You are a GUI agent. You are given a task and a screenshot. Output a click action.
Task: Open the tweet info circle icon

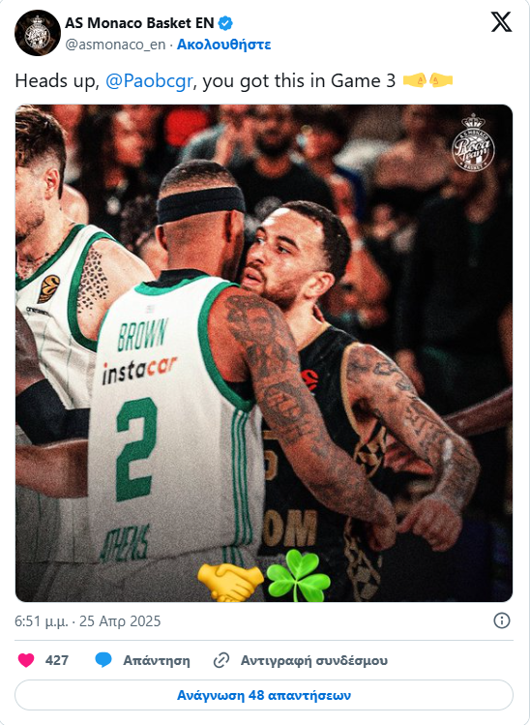tap(501, 620)
